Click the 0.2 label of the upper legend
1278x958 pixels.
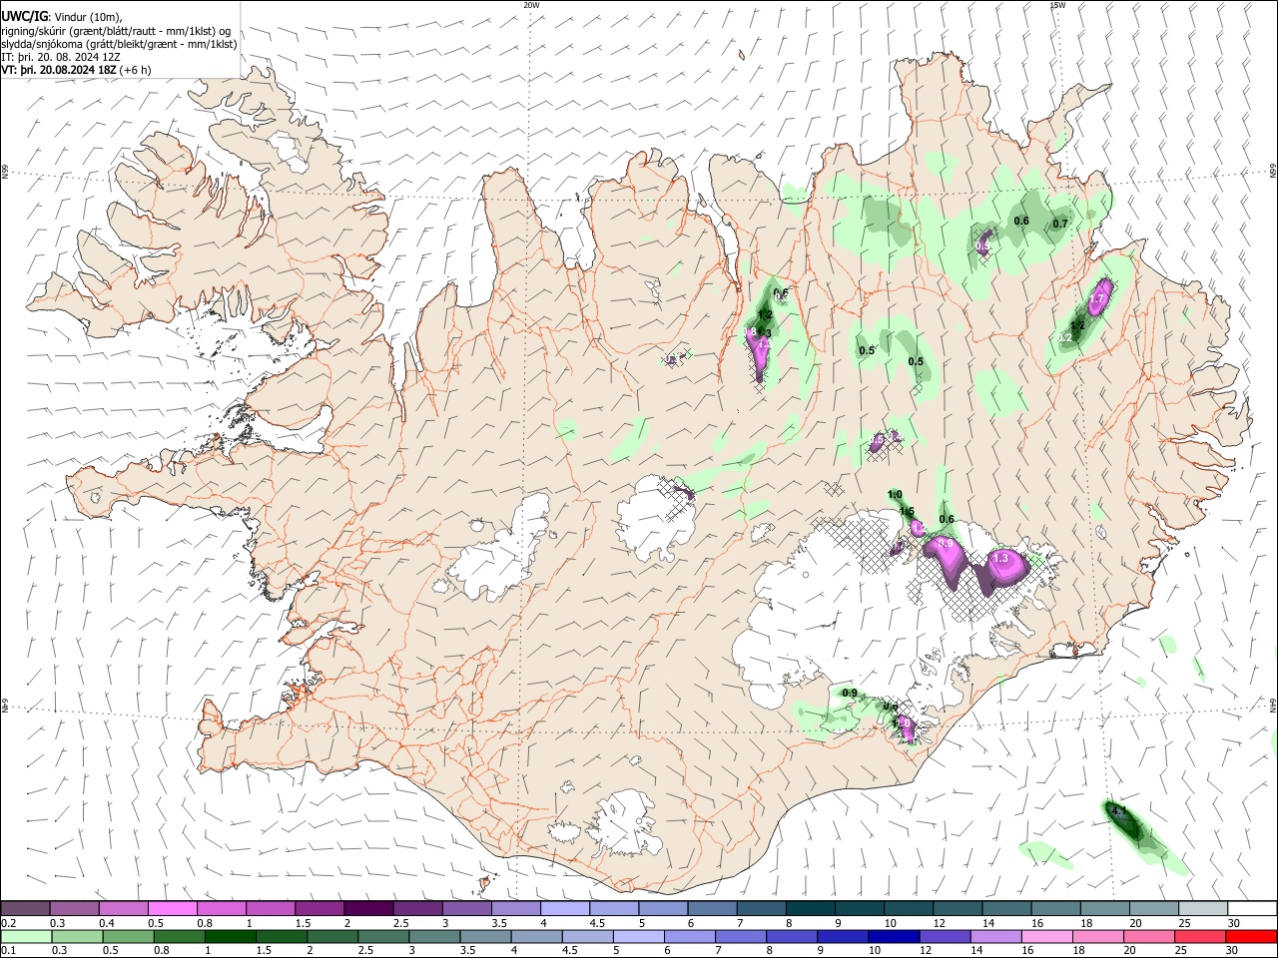click(7, 923)
